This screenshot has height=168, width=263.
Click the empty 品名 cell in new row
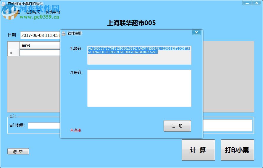click(40, 53)
